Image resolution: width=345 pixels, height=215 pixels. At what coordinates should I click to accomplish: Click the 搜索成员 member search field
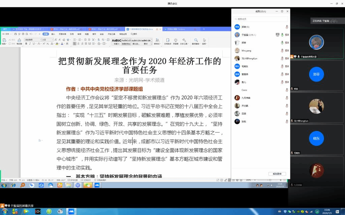tap(261, 19)
